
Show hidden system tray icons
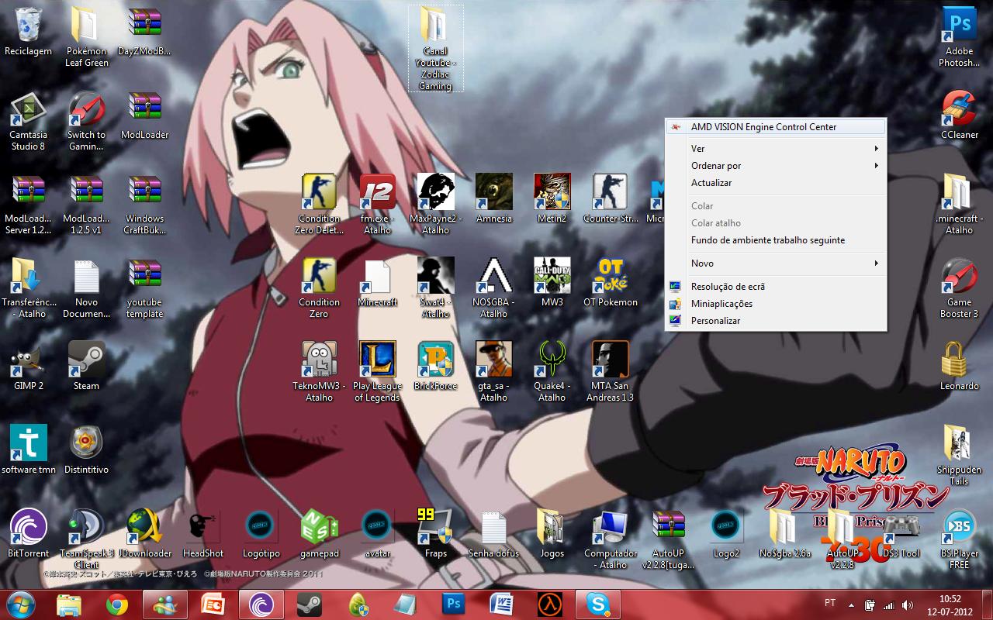point(853,604)
